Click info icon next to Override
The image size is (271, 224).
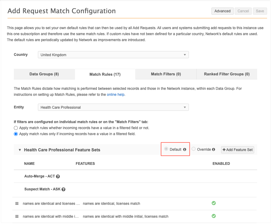(x=214, y=150)
